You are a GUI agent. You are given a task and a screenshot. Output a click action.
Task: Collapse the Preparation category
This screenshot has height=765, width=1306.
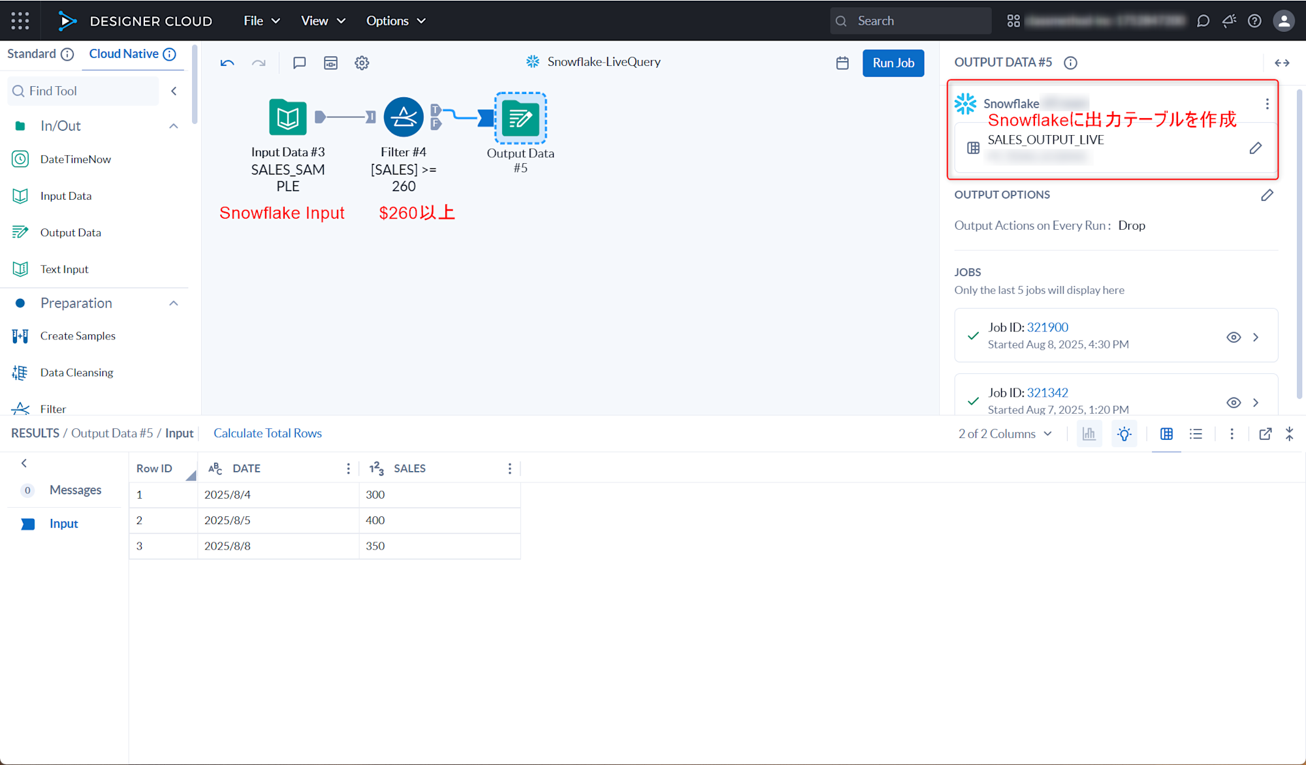(174, 304)
